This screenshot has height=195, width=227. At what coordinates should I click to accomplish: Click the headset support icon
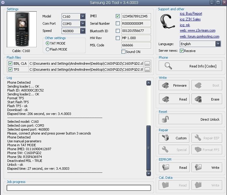click(168, 21)
